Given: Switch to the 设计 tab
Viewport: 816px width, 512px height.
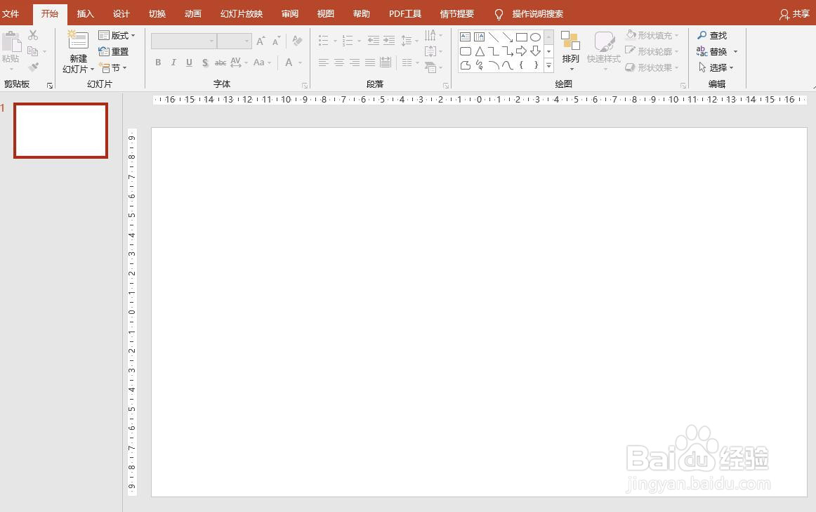Looking at the screenshot, I should [x=121, y=13].
